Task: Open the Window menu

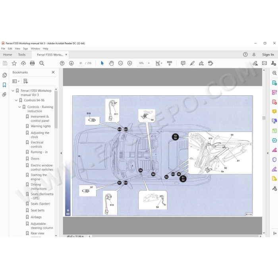Action: [35, 48]
